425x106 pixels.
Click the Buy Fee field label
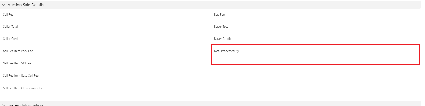(x=219, y=15)
